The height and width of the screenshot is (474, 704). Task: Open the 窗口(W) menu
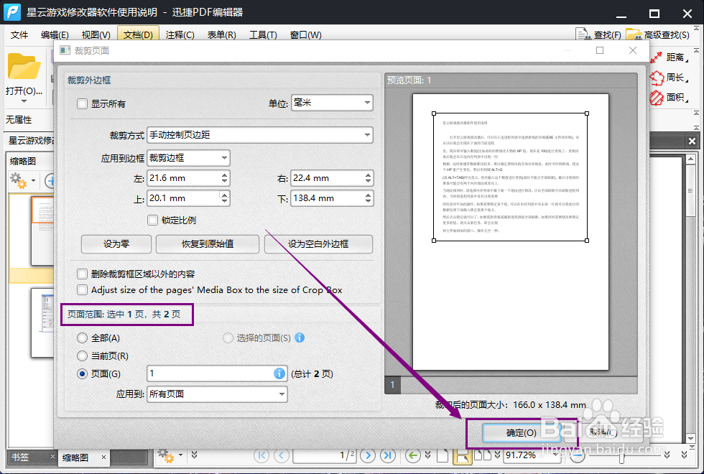(x=306, y=34)
